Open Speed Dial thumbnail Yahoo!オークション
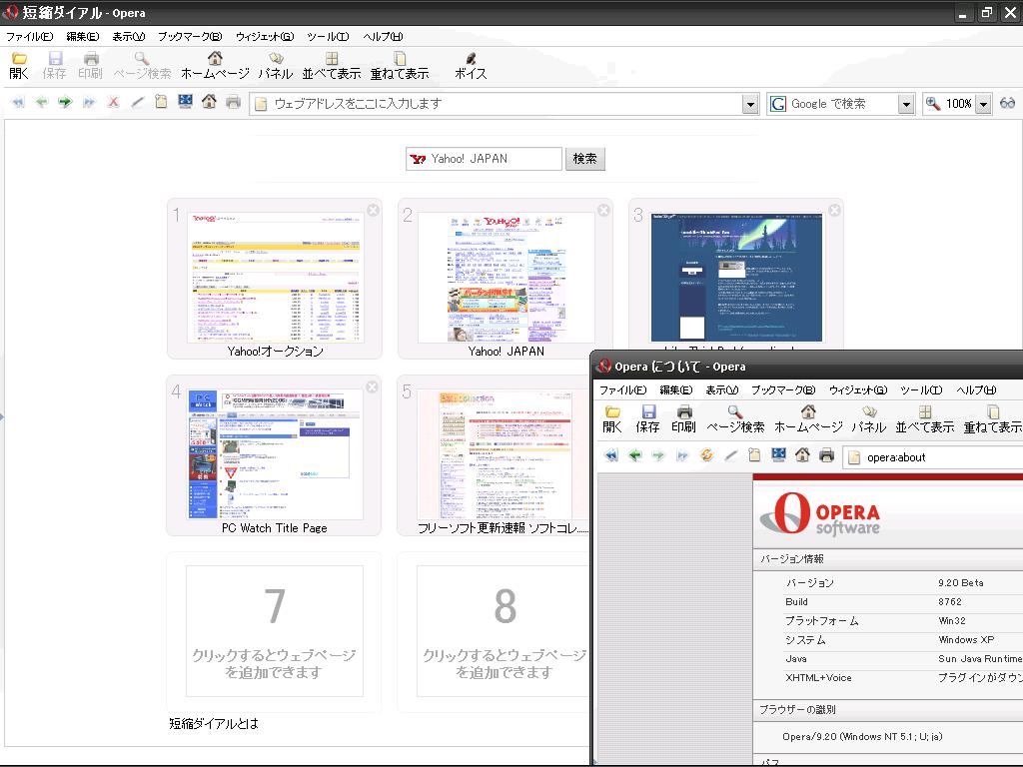This screenshot has height=767, width=1023. point(275,278)
